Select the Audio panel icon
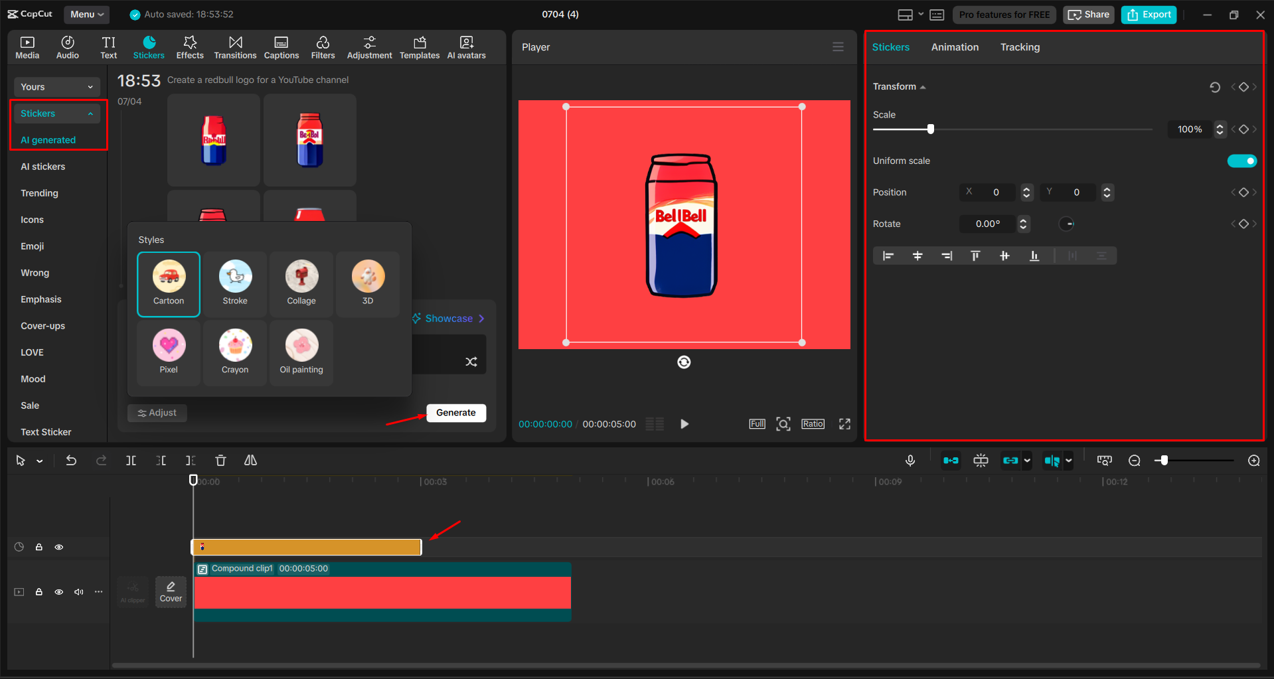 tap(67, 46)
